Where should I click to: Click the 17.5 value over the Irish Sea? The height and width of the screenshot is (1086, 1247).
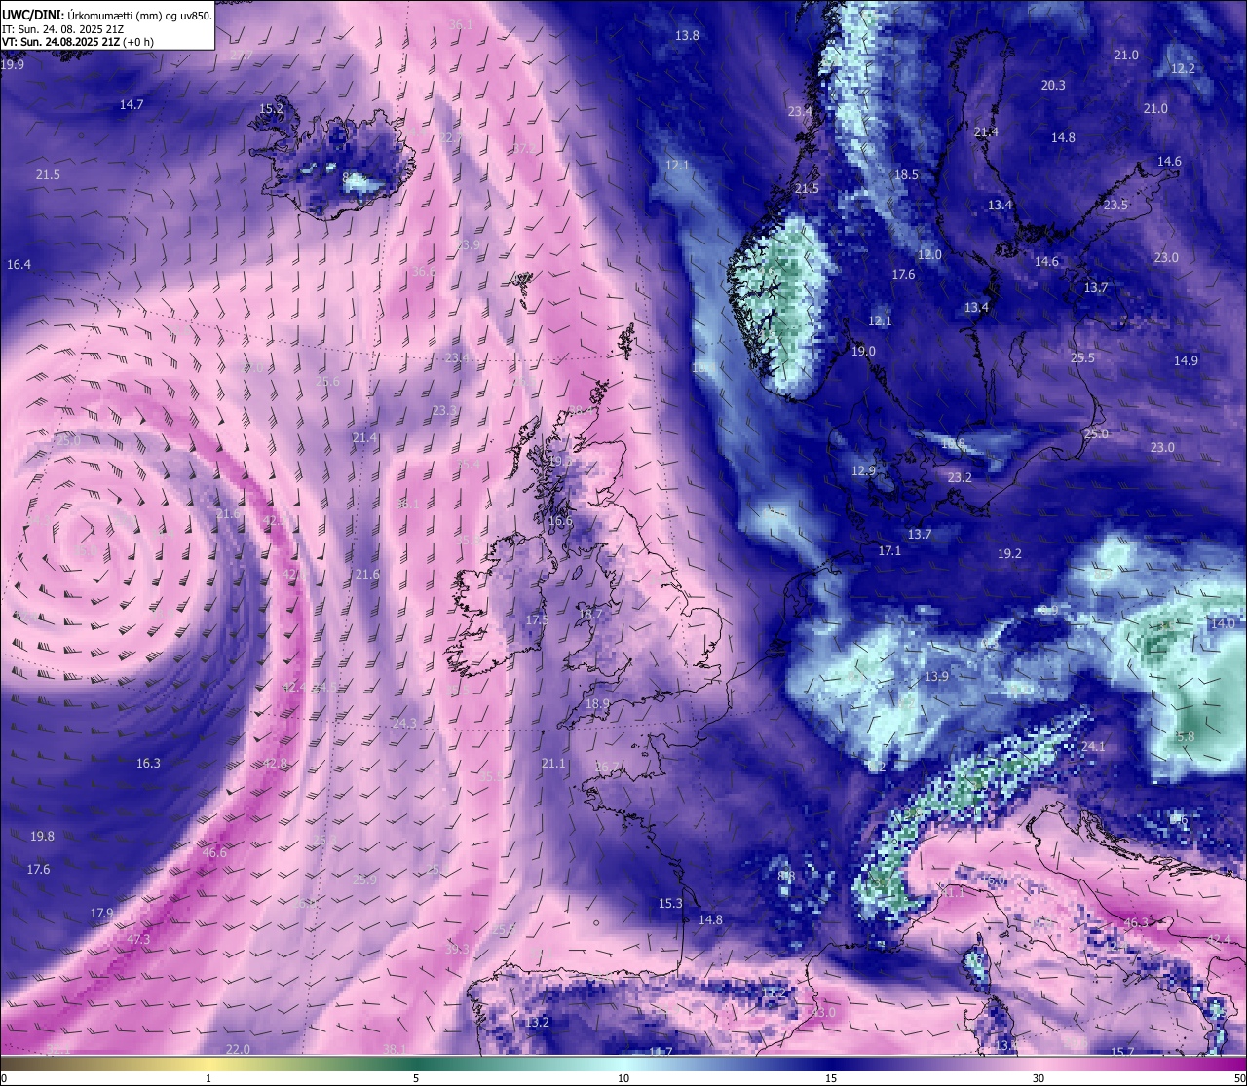click(x=537, y=620)
